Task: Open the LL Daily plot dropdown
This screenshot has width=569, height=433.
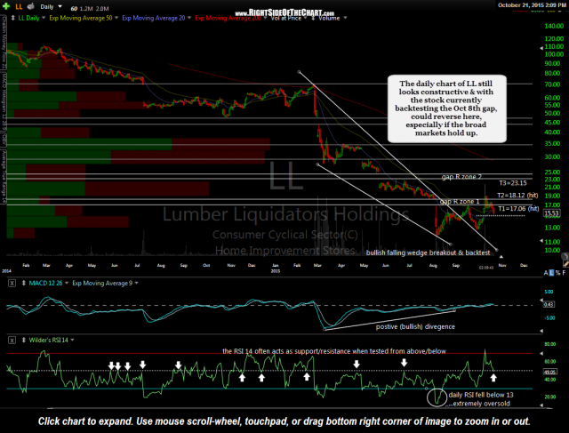Action: tap(44, 18)
